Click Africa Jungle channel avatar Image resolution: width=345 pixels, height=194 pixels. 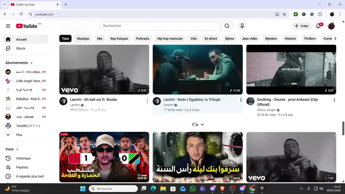pyautogui.click(x=250, y=101)
